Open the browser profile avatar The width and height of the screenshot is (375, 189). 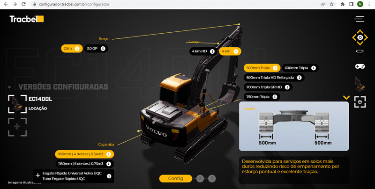360,4
